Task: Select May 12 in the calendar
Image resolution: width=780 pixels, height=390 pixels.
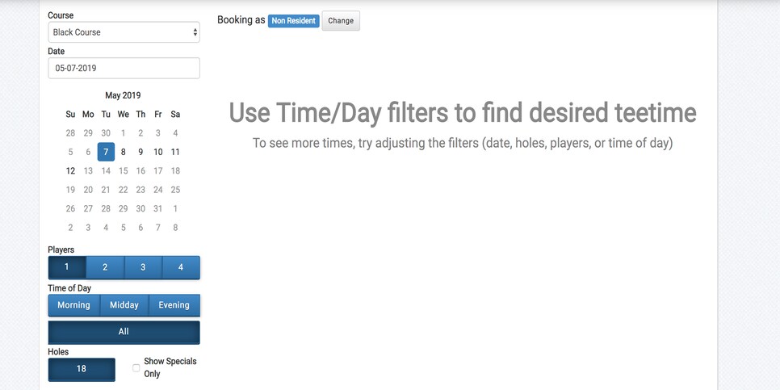Action: tap(70, 170)
